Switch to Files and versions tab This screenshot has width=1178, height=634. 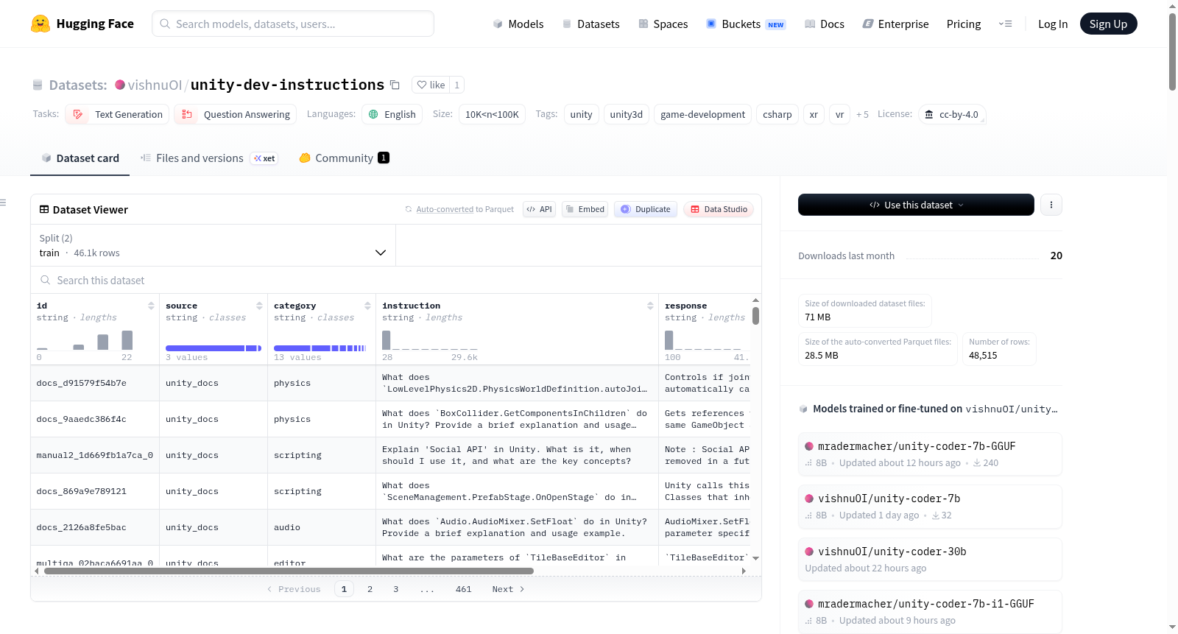(x=209, y=158)
